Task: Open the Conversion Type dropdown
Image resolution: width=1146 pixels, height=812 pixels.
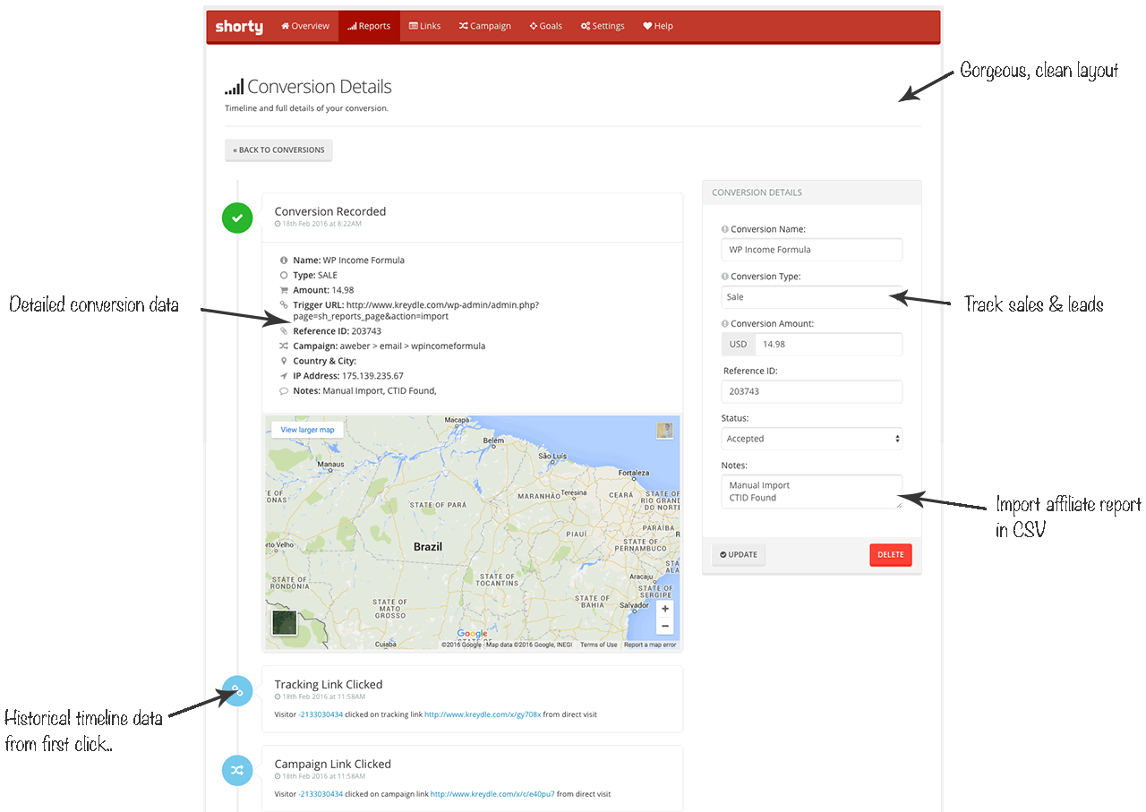Action: coord(812,297)
